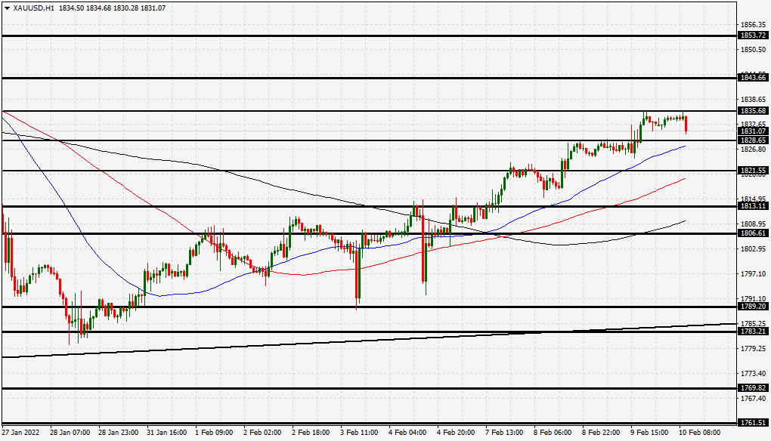The image size is (771, 441).
Task: Click the 2 Feb 02:00 time label
Action: (x=262, y=433)
